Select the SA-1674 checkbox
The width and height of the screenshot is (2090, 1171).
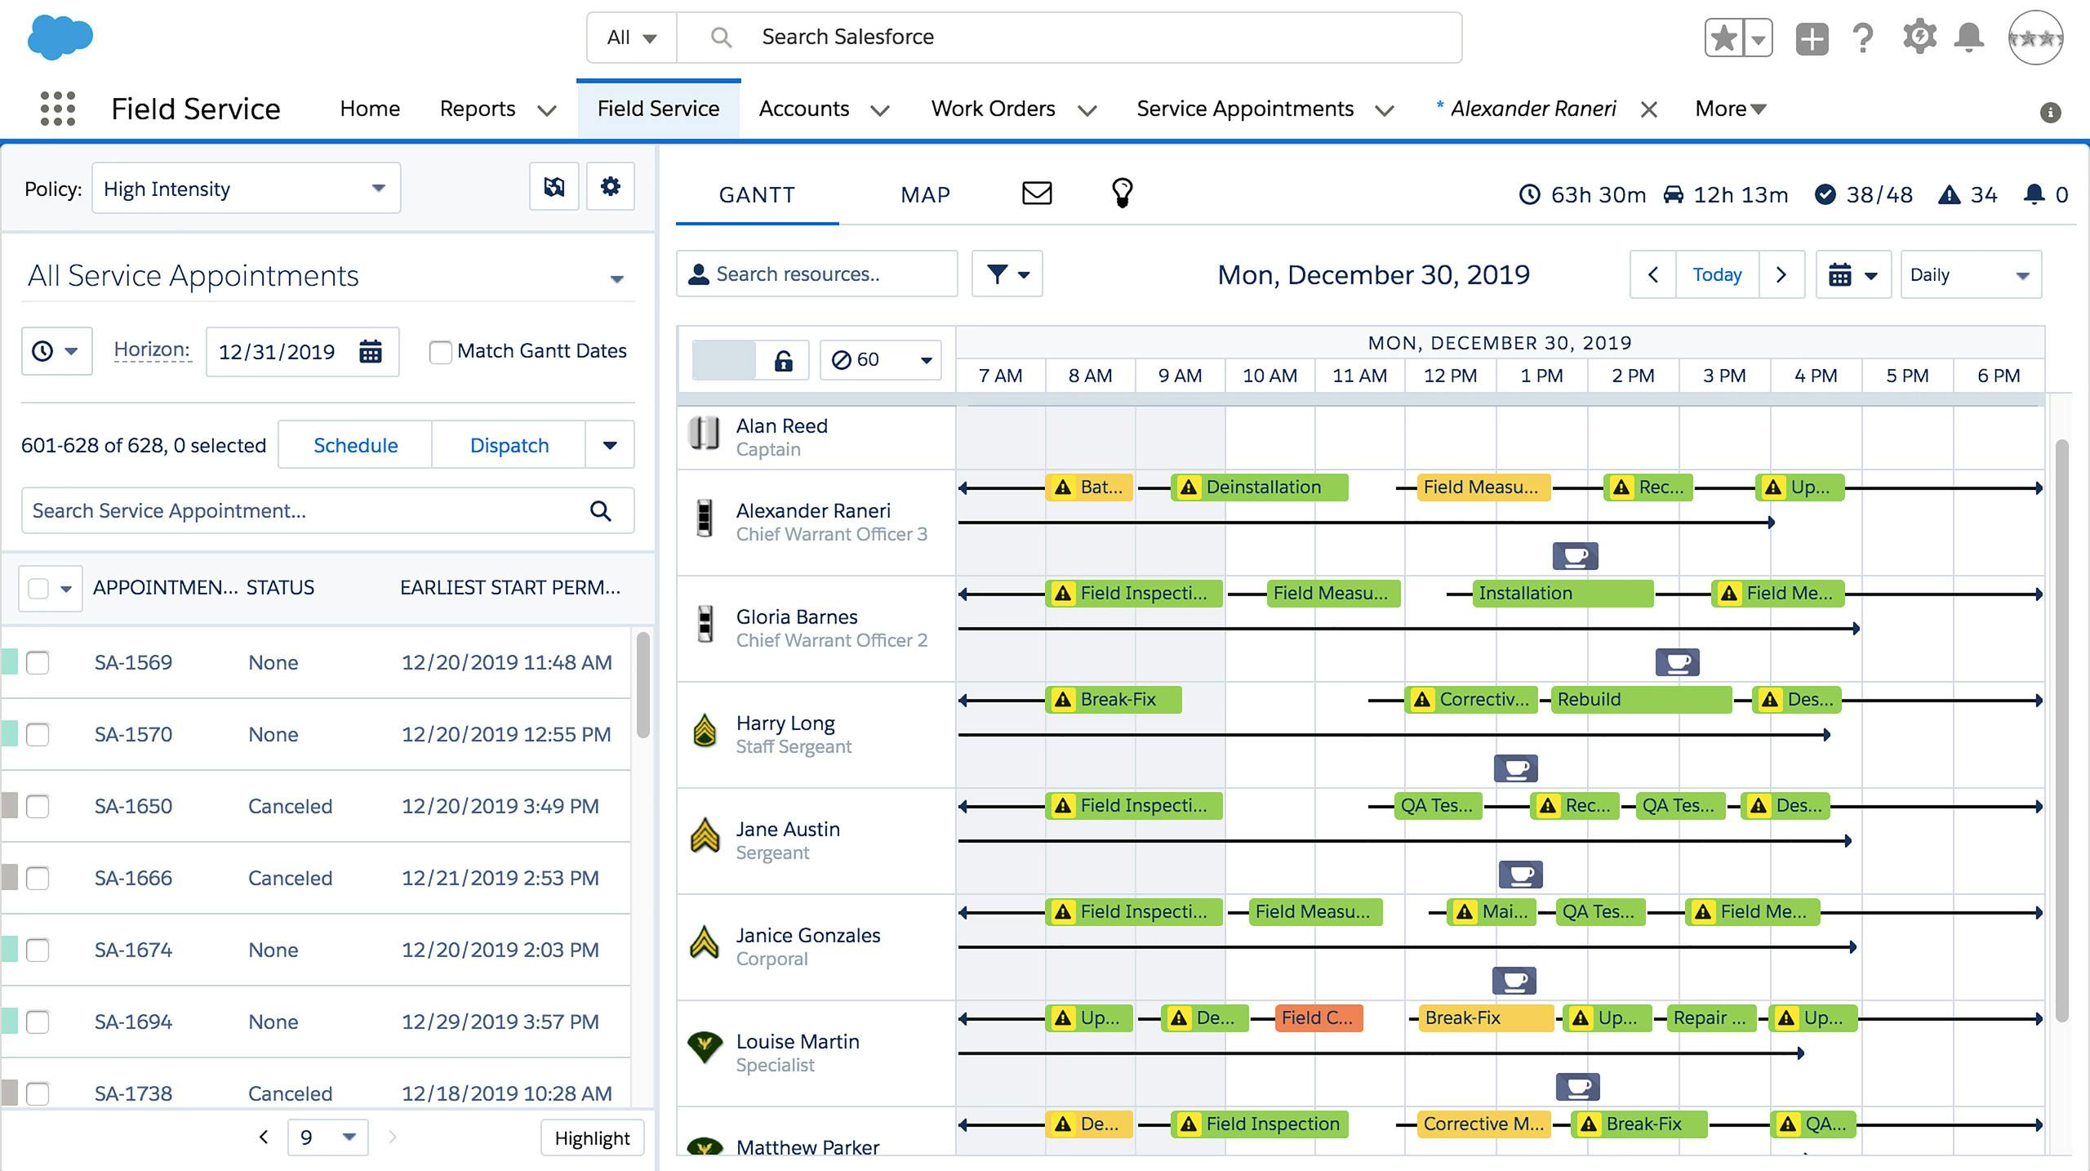tap(38, 950)
